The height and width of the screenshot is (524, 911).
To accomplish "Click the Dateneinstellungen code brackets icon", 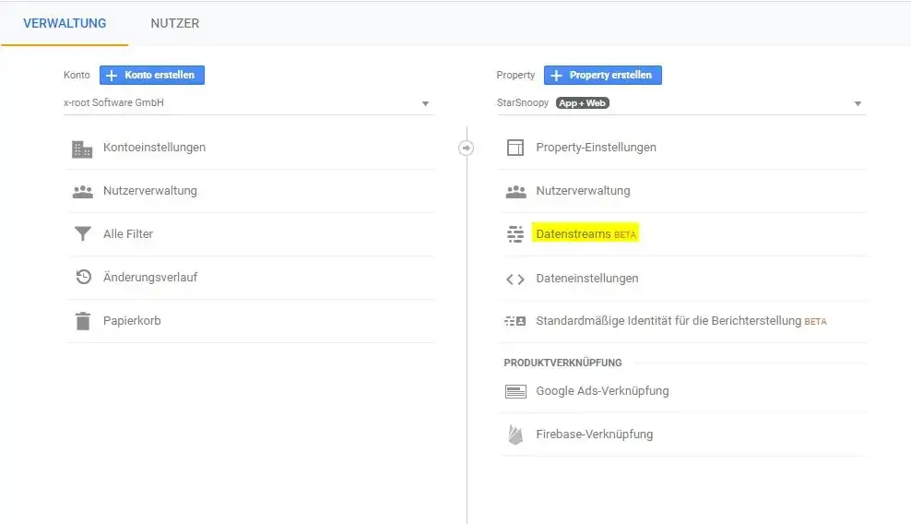I will pos(515,280).
